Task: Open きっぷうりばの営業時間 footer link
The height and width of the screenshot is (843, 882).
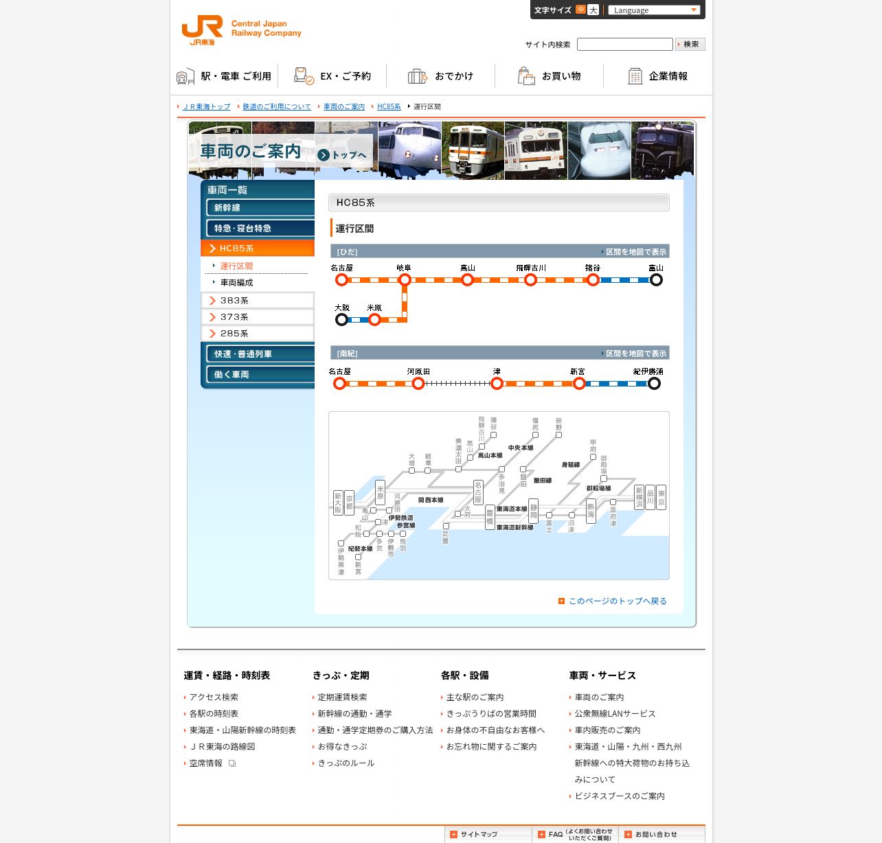Action: click(x=491, y=714)
